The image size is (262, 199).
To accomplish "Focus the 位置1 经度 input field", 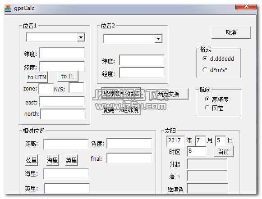I will (62, 66).
